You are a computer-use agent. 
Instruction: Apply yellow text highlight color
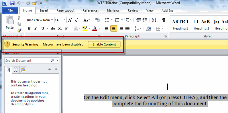point(85,28)
